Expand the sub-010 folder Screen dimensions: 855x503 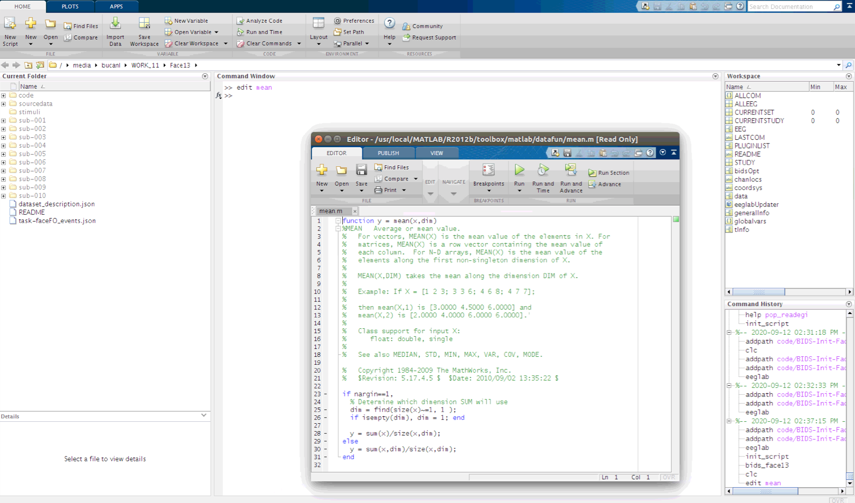tap(4, 196)
